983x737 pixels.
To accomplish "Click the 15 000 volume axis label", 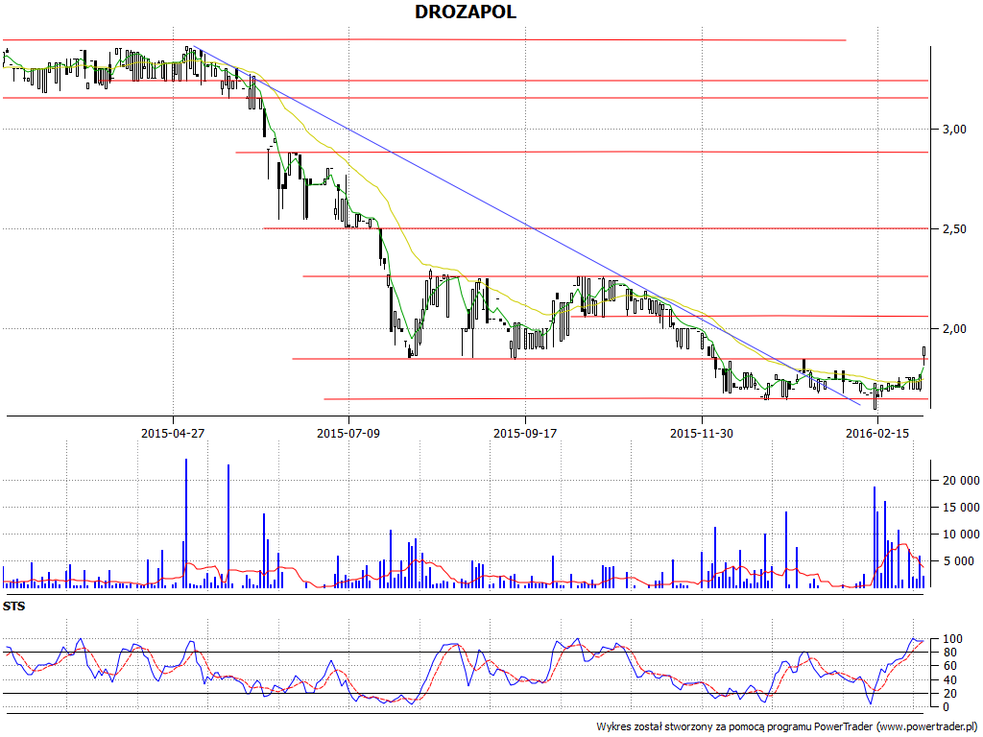I will pos(960,508).
